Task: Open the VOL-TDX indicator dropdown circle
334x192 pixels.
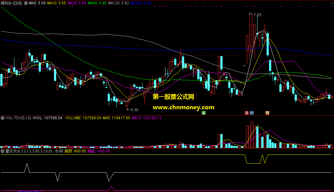Action: [x=2, y=118]
